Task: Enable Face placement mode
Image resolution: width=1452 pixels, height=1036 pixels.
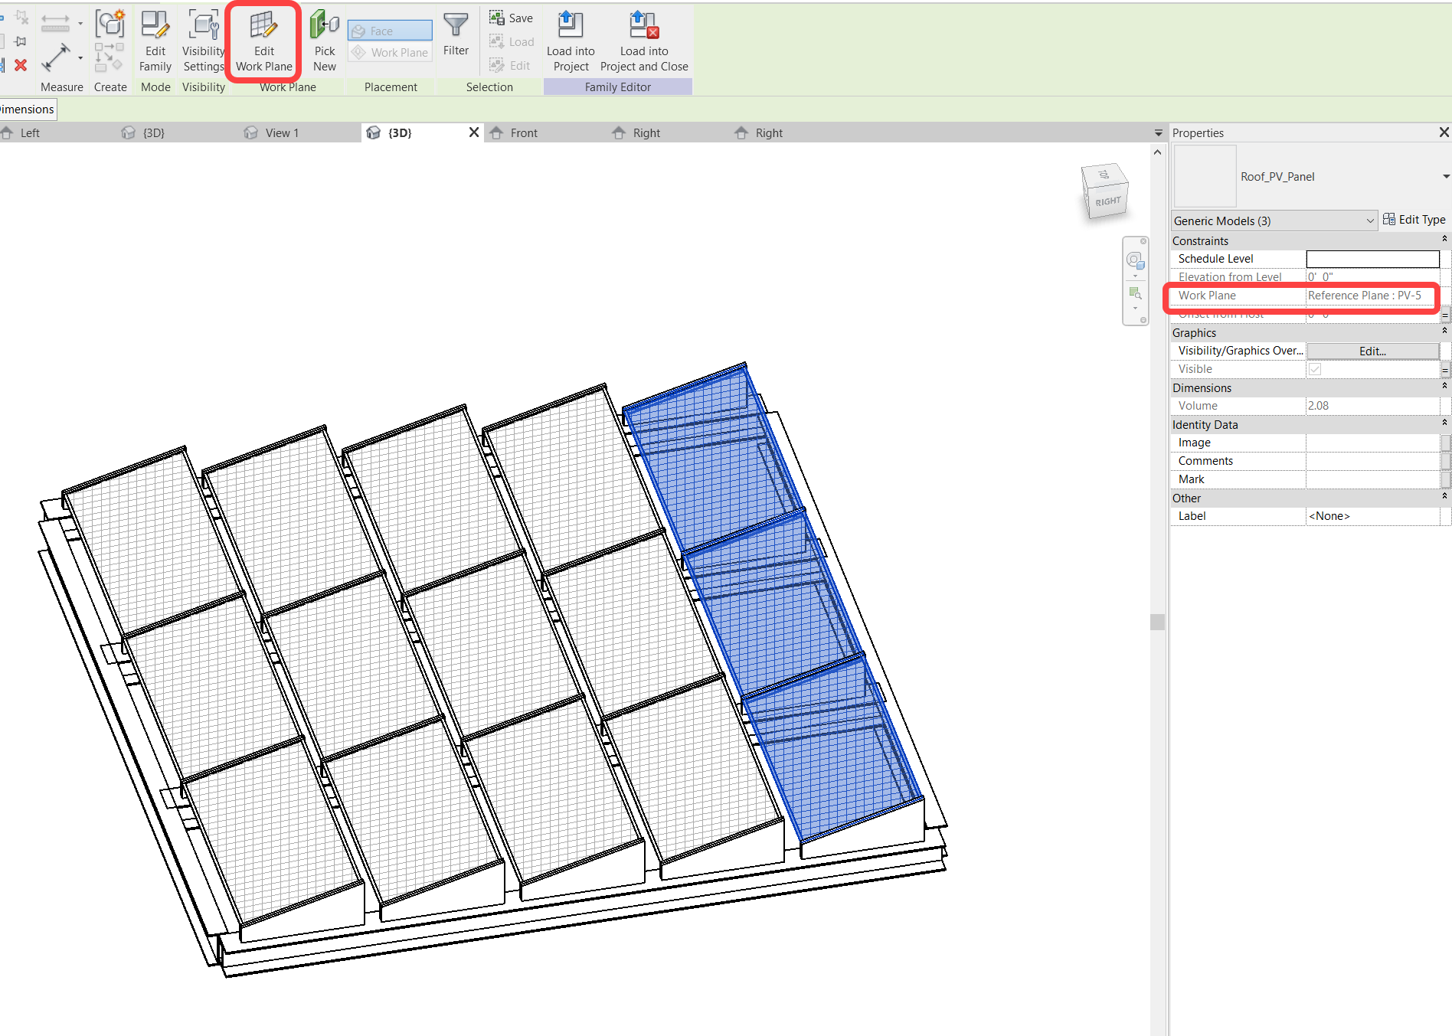Action: coord(389,30)
